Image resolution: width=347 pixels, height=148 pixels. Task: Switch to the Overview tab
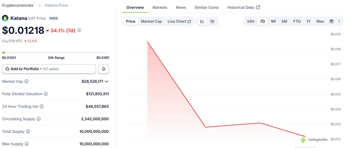(135, 7)
